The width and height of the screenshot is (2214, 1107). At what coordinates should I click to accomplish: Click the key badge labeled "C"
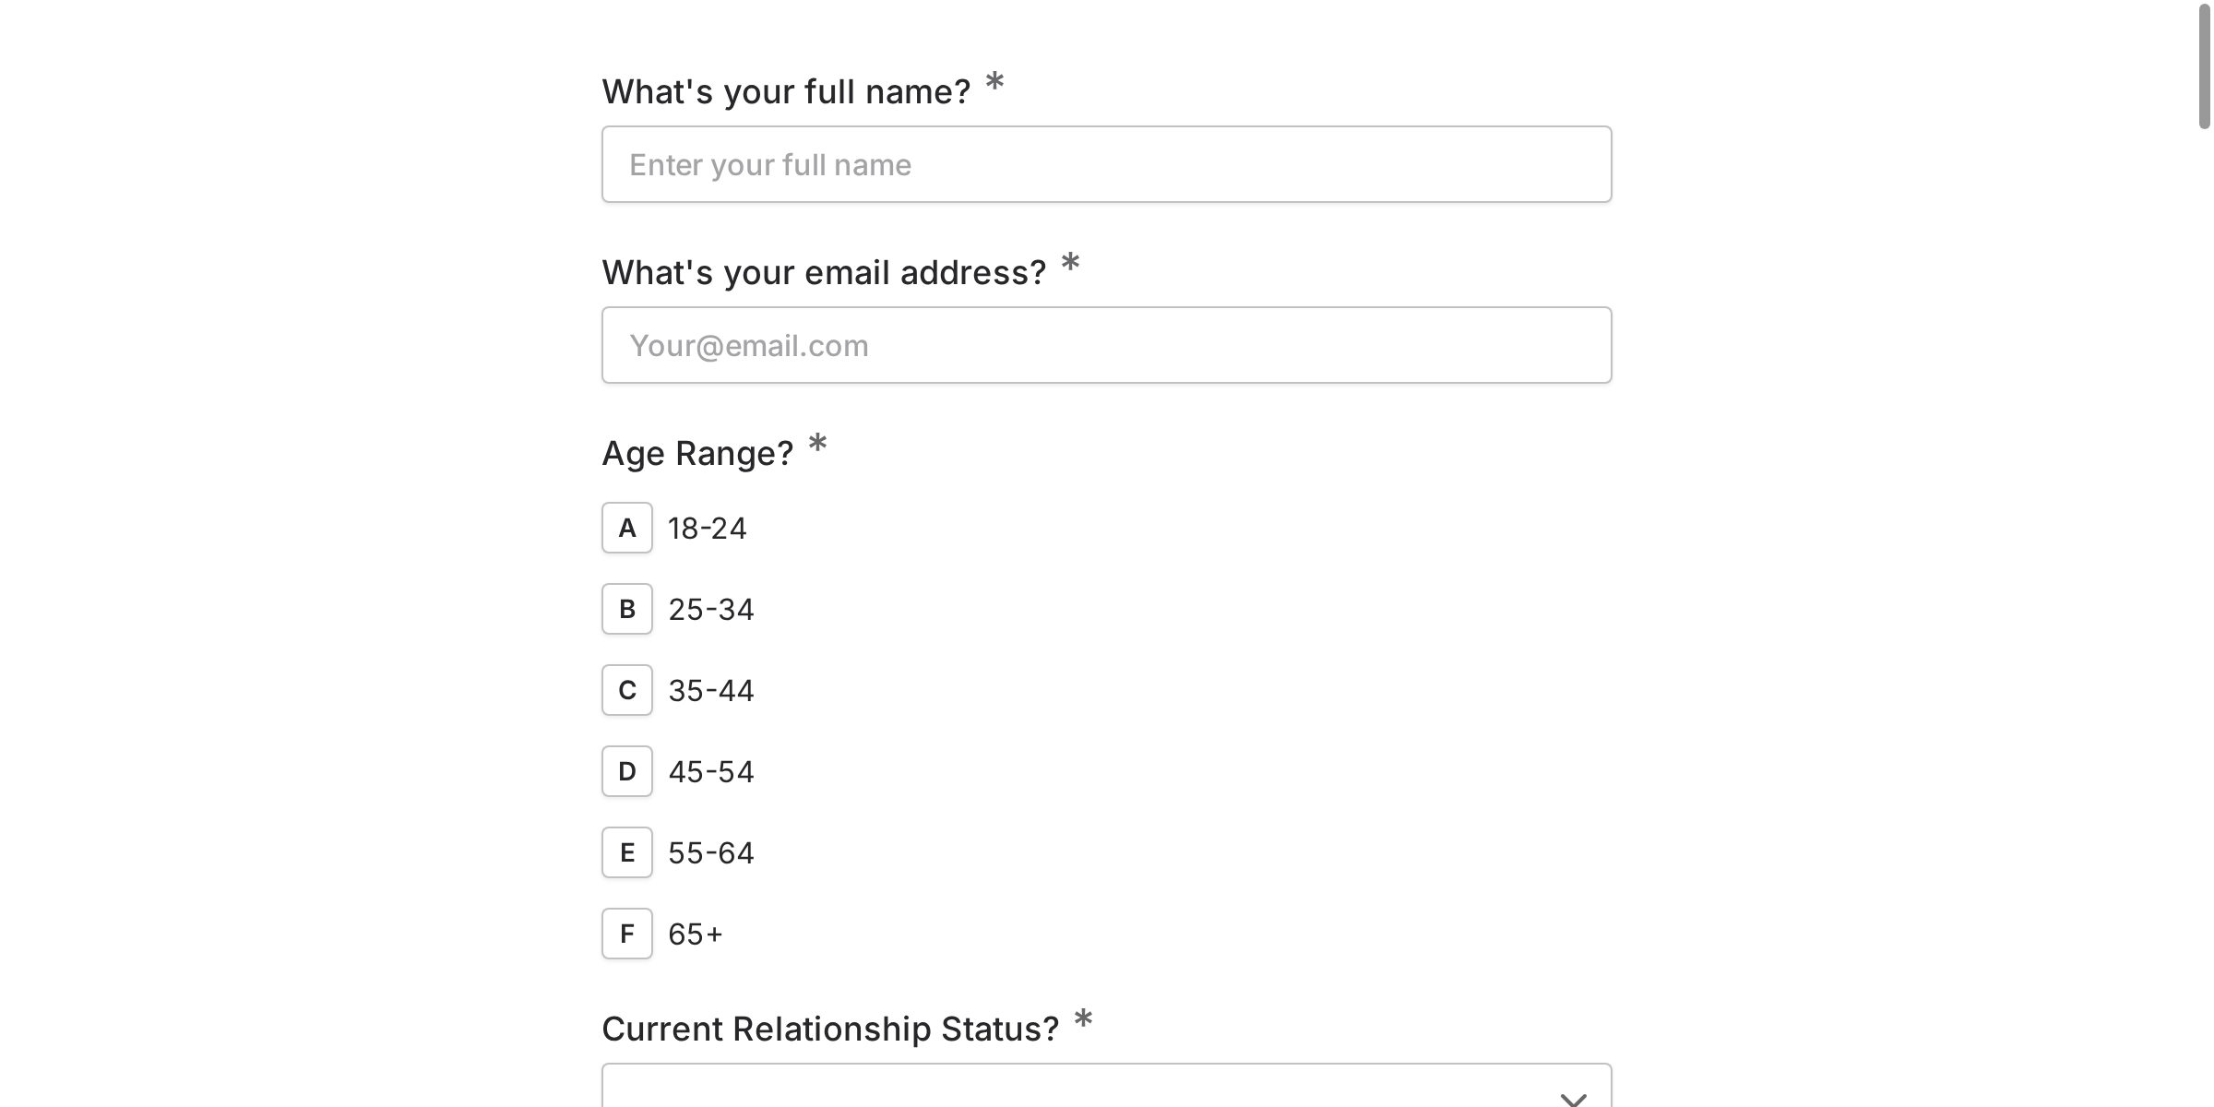(x=626, y=690)
